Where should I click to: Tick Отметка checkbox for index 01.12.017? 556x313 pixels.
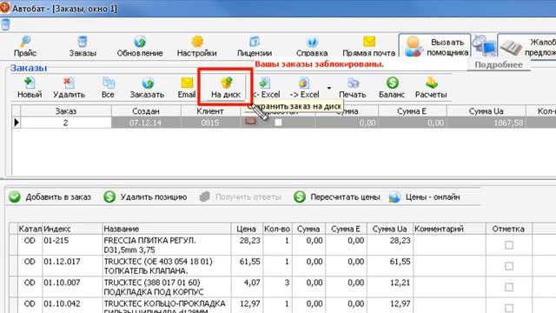tap(509, 266)
